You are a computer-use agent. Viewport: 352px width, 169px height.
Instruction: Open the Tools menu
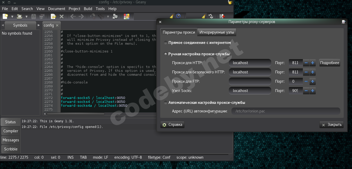pos(100,9)
